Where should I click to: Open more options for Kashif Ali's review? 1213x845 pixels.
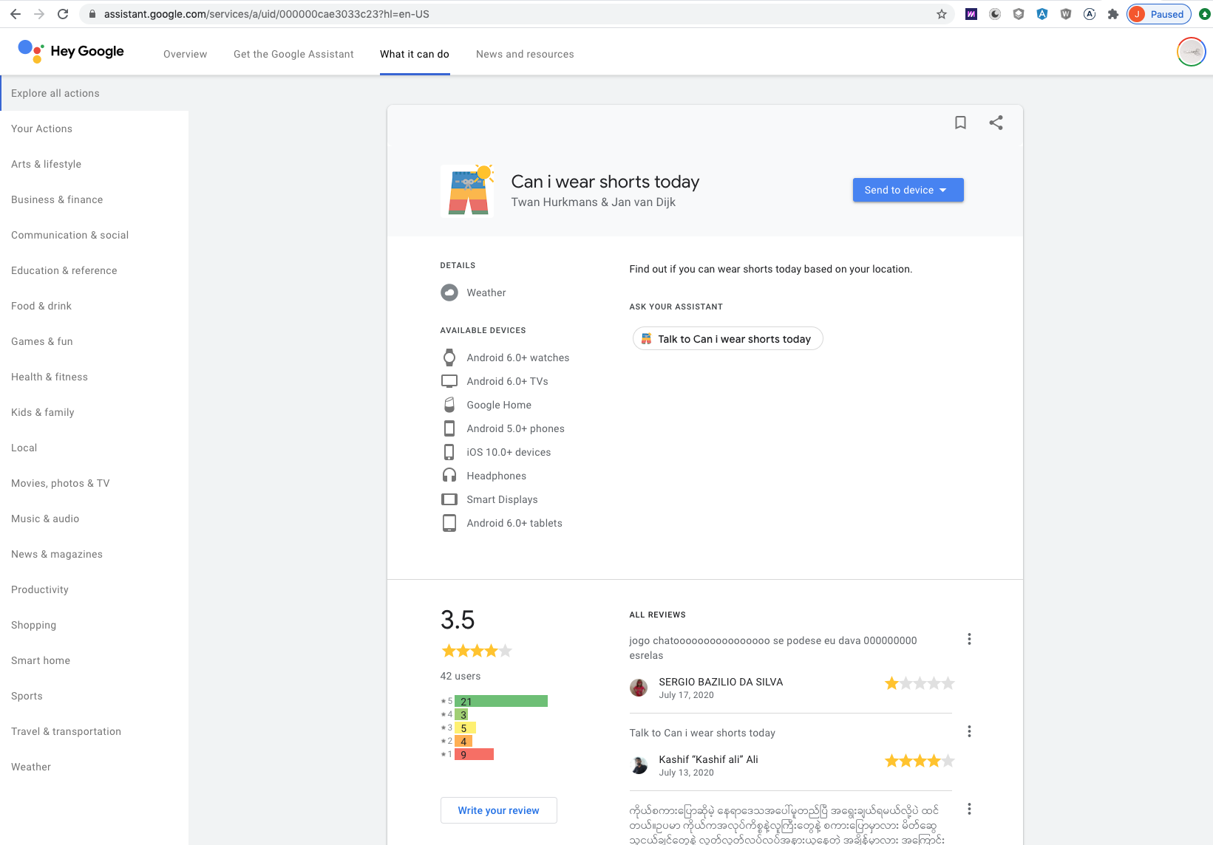pos(969,731)
